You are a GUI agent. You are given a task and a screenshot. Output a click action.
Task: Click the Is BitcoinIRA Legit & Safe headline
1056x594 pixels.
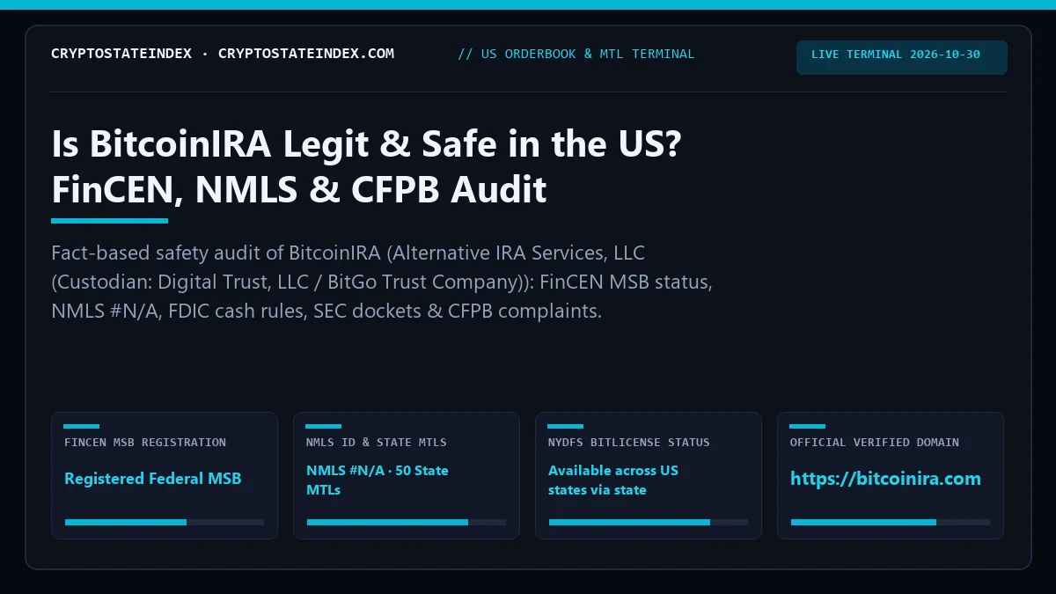[366, 167]
